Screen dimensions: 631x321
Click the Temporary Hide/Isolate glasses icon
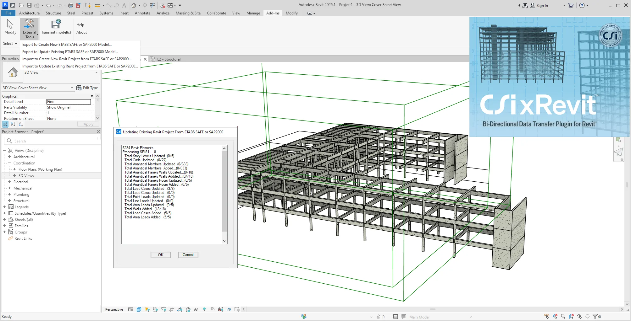(196, 309)
